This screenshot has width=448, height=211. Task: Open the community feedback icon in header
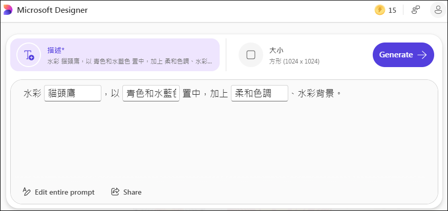(x=415, y=10)
